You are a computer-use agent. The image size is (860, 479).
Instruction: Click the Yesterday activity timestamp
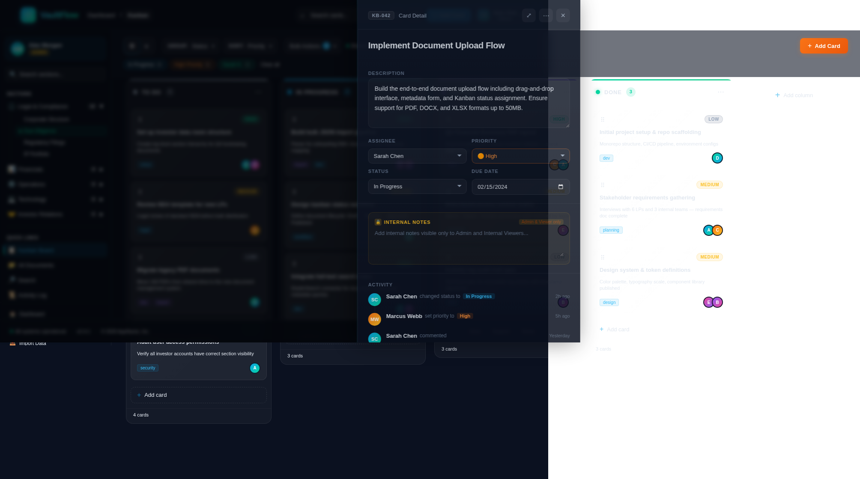coord(559,336)
